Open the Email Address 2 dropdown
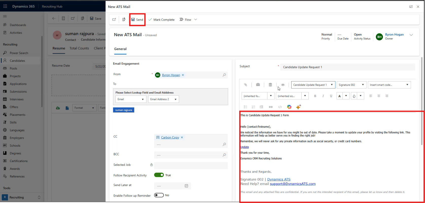The image size is (425, 203). click(x=164, y=99)
